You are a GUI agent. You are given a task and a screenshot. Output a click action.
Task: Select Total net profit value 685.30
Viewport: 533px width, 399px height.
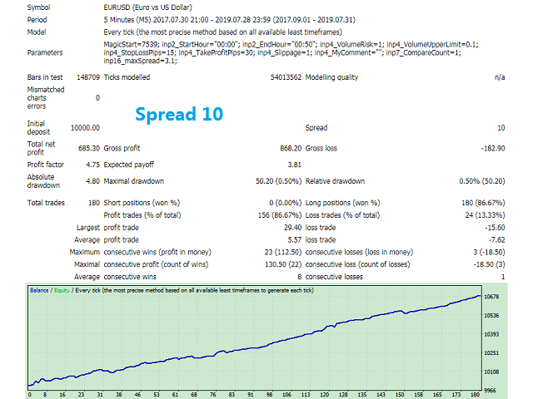tap(89, 148)
